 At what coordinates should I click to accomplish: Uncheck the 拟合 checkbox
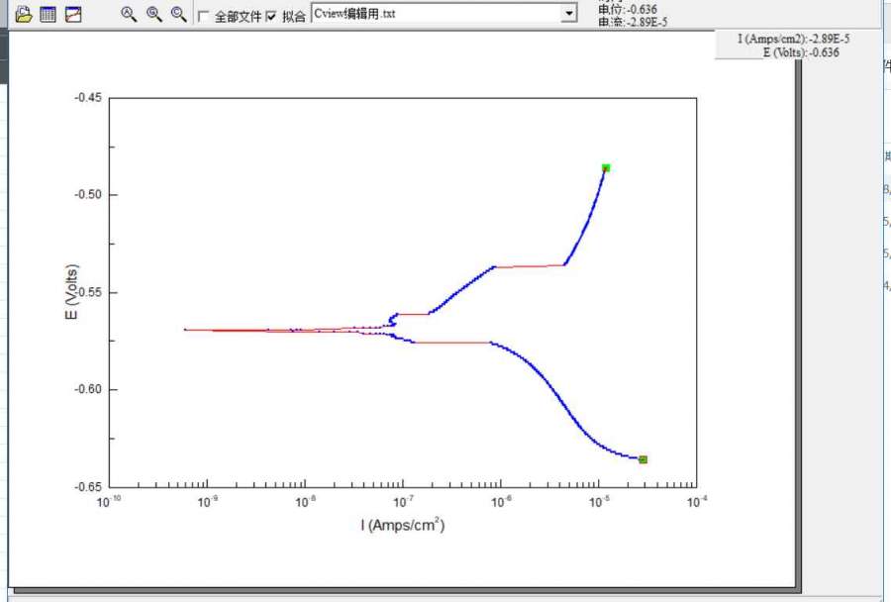click(x=271, y=16)
